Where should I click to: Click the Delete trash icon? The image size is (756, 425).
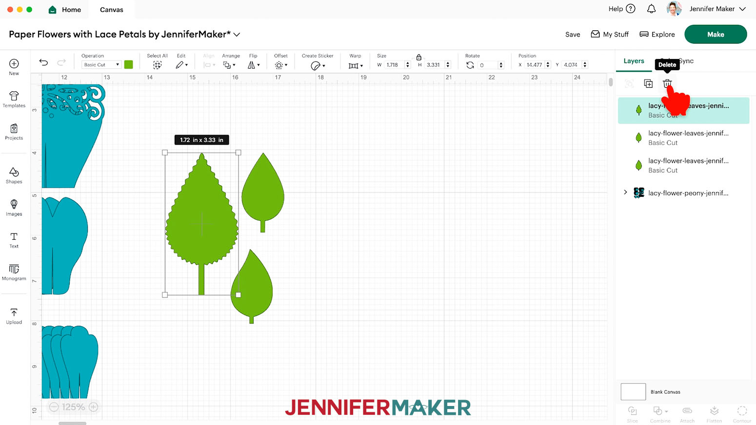[x=667, y=84]
